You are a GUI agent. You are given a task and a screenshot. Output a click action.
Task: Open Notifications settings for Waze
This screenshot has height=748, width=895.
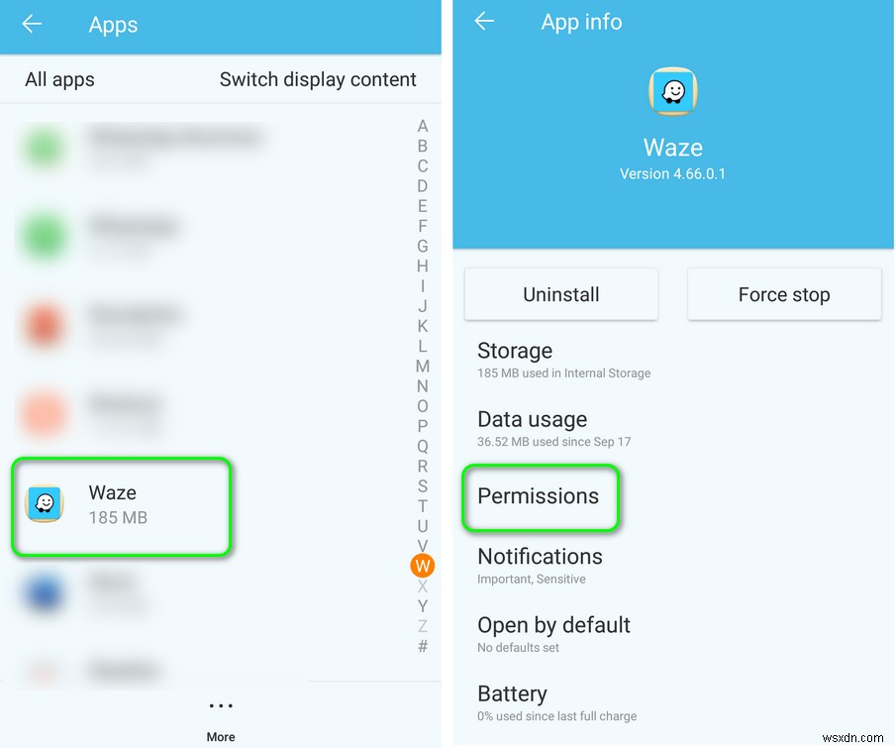pyautogui.click(x=673, y=566)
